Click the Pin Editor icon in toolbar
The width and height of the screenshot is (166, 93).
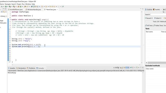(x=63, y=6)
